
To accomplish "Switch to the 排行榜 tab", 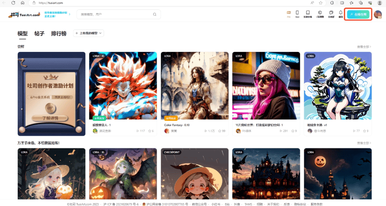I will pos(59,34).
